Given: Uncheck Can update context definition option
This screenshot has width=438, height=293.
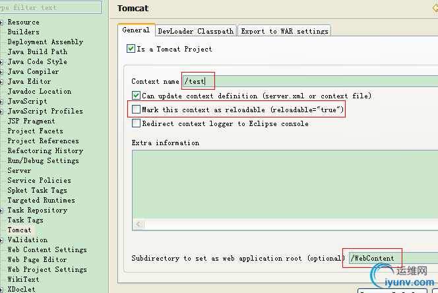Looking at the screenshot, I should pos(136,96).
